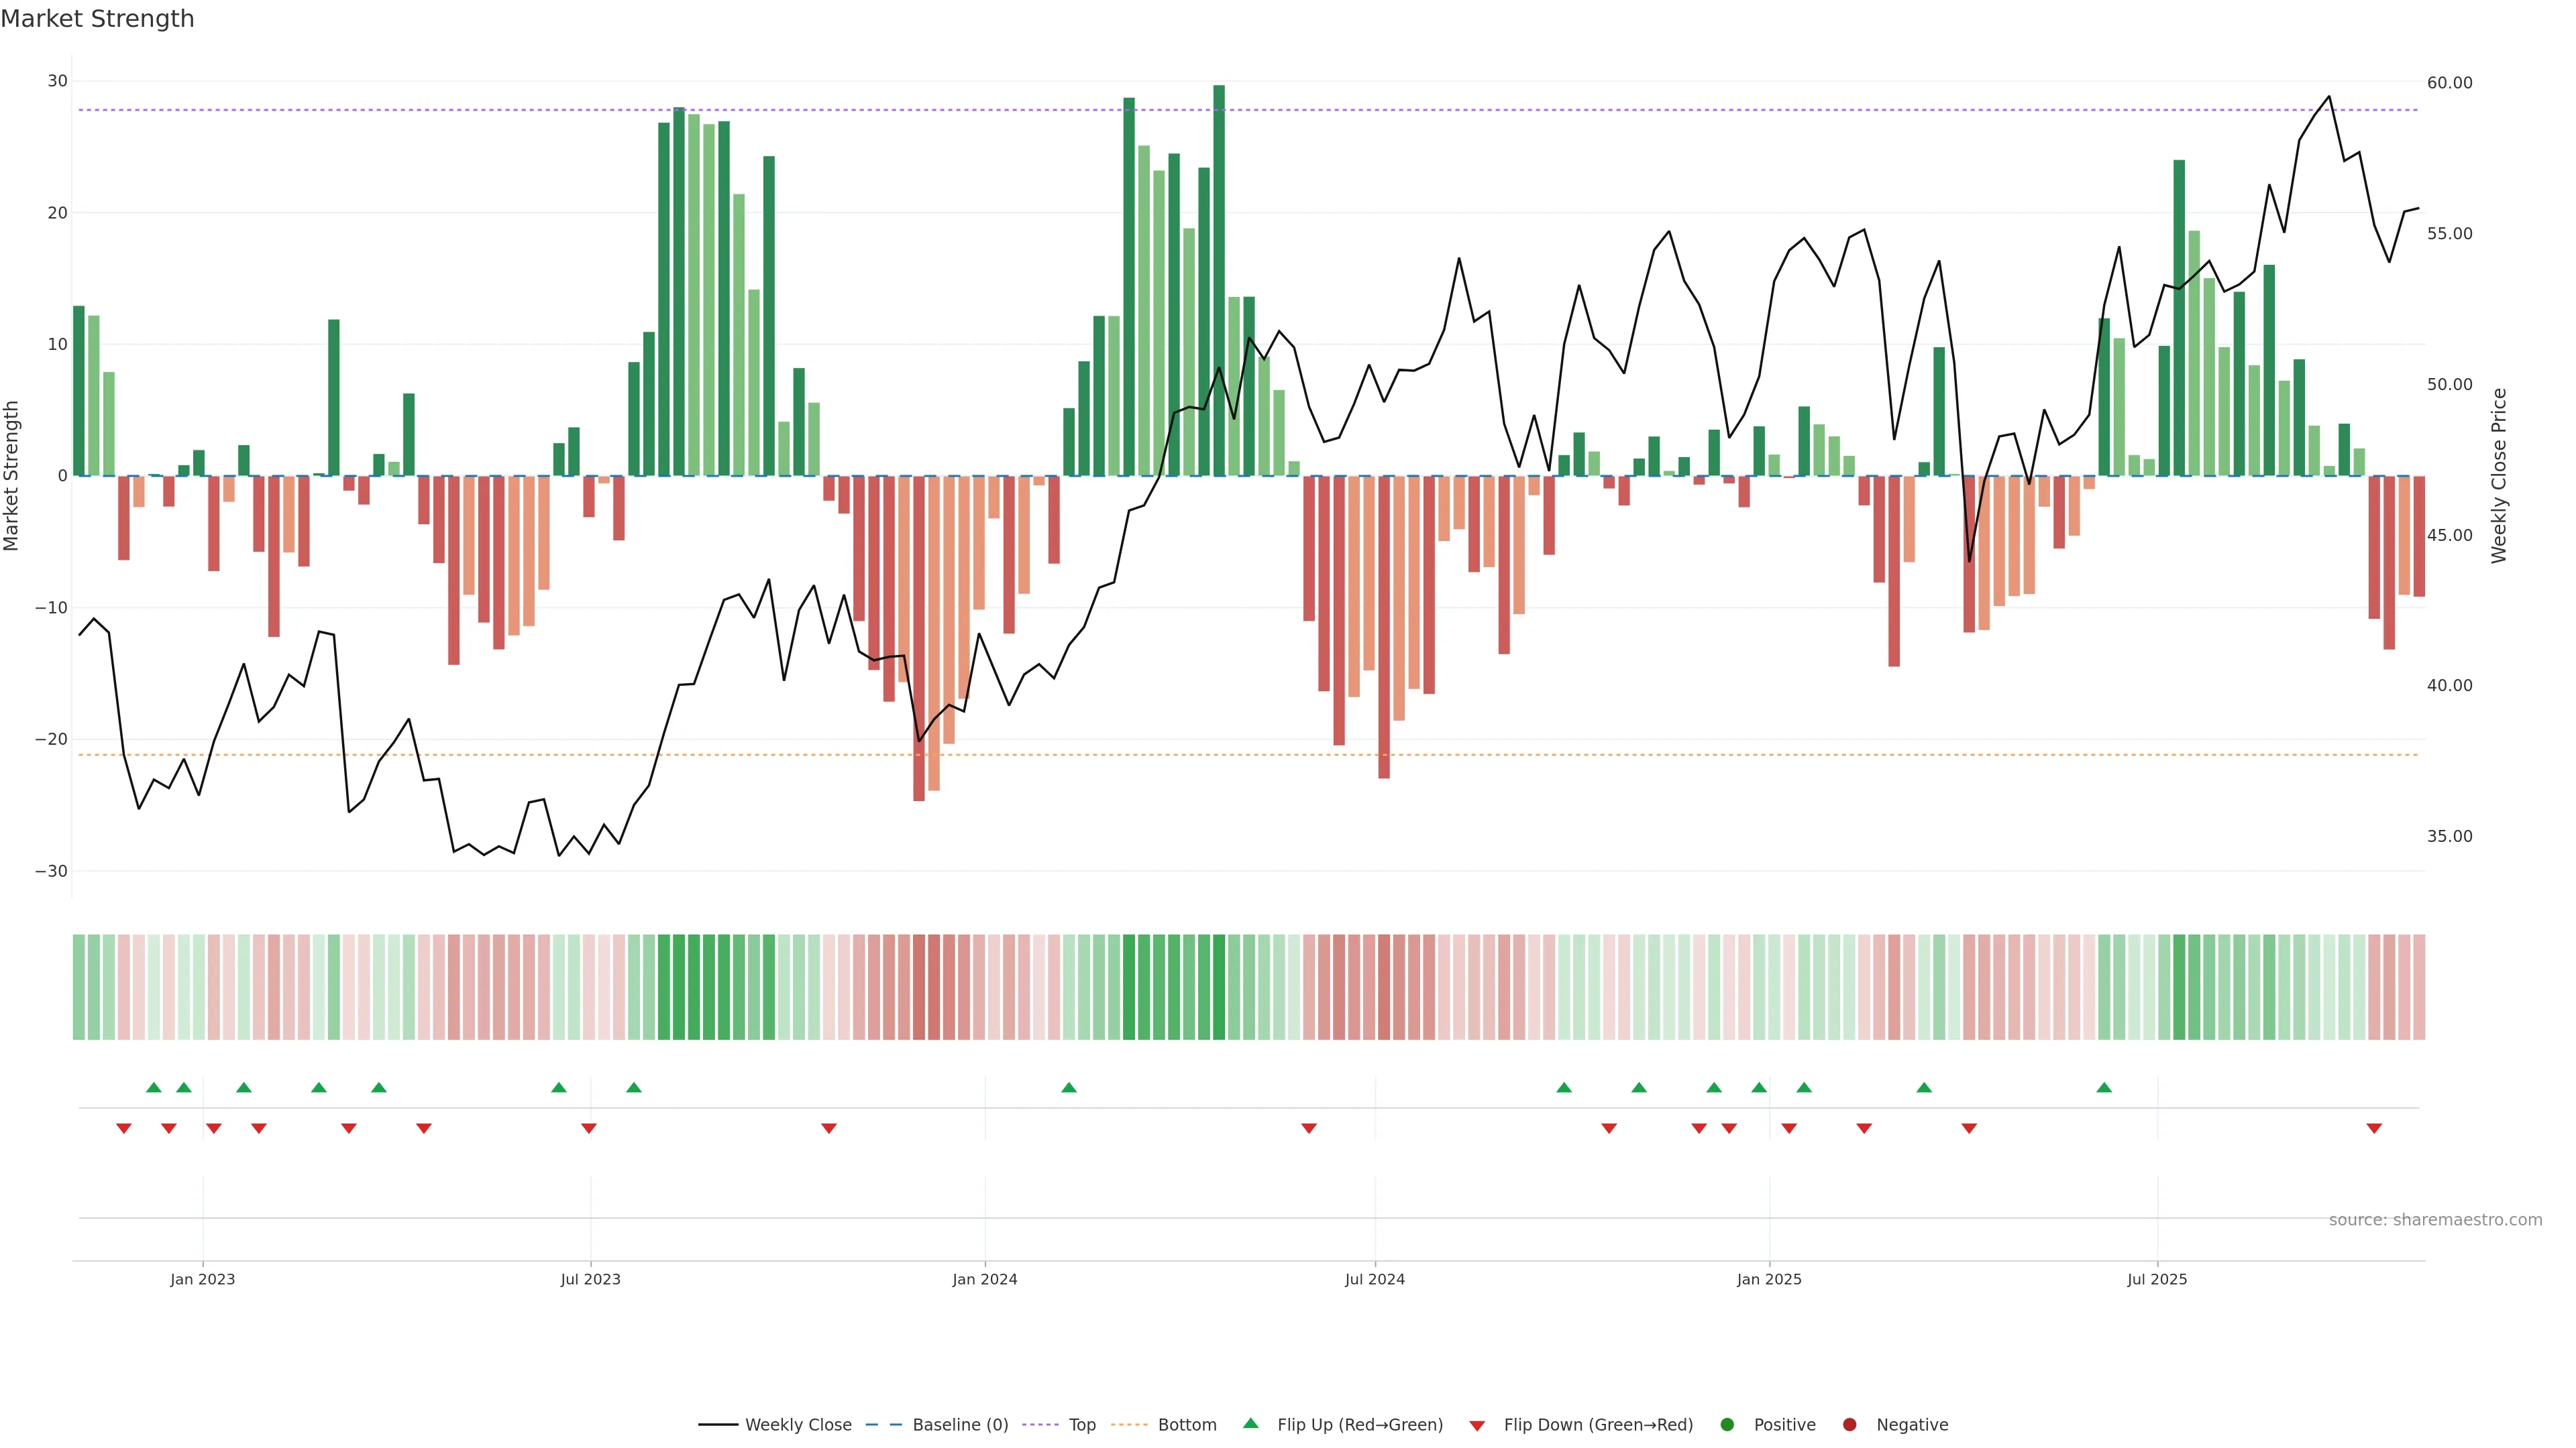Click the Market Strength chart title
The height and width of the screenshot is (1448, 2576).
pyautogui.click(x=97, y=19)
